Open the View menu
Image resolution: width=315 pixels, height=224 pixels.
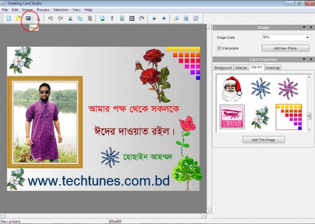pos(76,9)
